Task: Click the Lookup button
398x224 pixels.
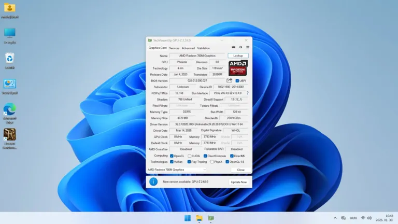Action: (238, 55)
